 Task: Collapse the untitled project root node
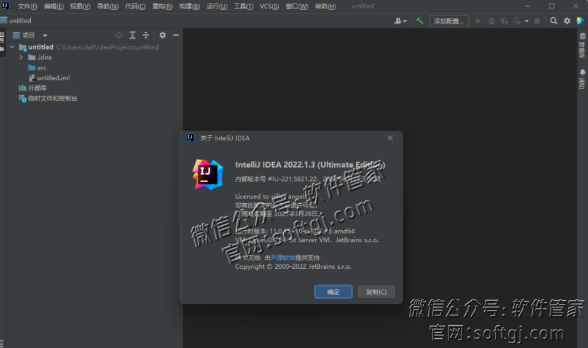(12, 47)
